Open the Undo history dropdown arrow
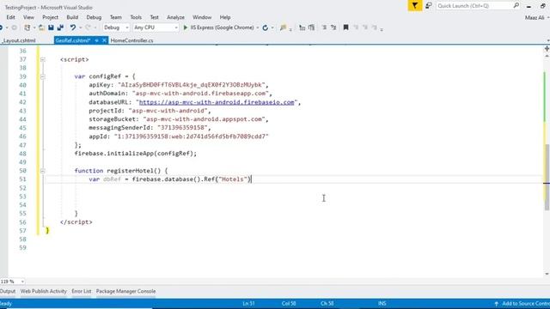This screenshot has height=309, width=550. 80,27
